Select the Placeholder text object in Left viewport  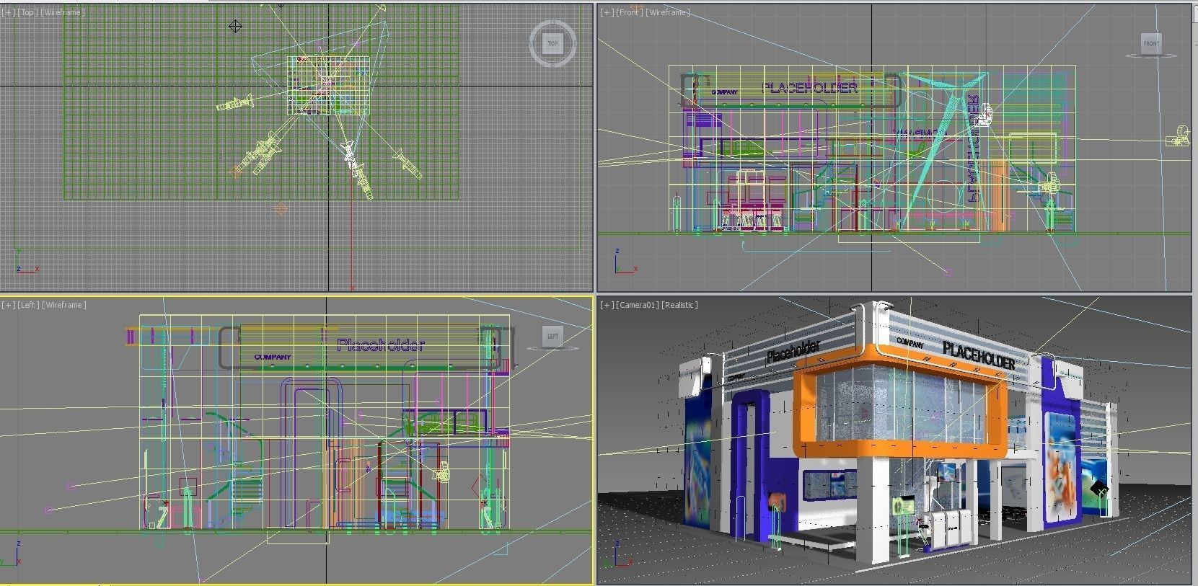pyautogui.click(x=381, y=345)
